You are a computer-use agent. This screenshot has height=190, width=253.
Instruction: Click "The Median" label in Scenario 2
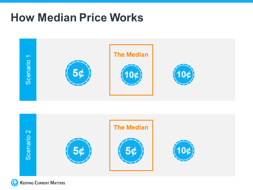pos(131,127)
